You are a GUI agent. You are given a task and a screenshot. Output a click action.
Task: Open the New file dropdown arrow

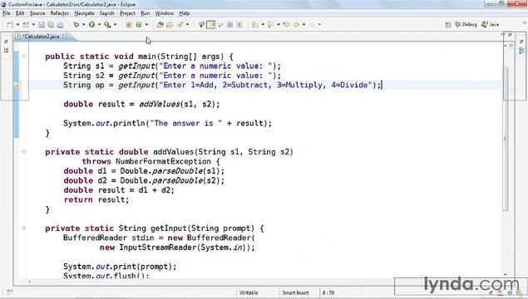coord(17,25)
